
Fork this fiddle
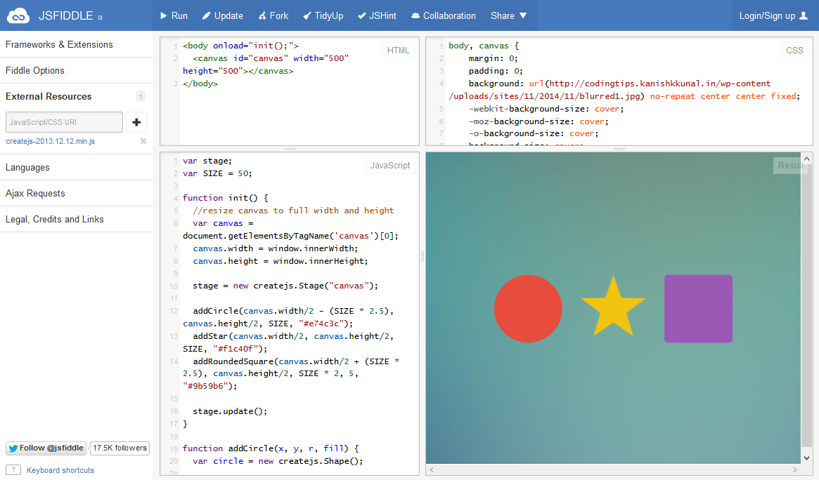point(273,15)
